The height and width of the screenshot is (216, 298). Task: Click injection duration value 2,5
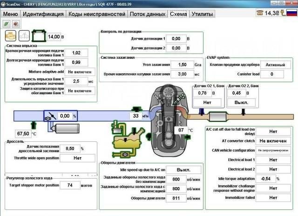click(x=76, y=81)
